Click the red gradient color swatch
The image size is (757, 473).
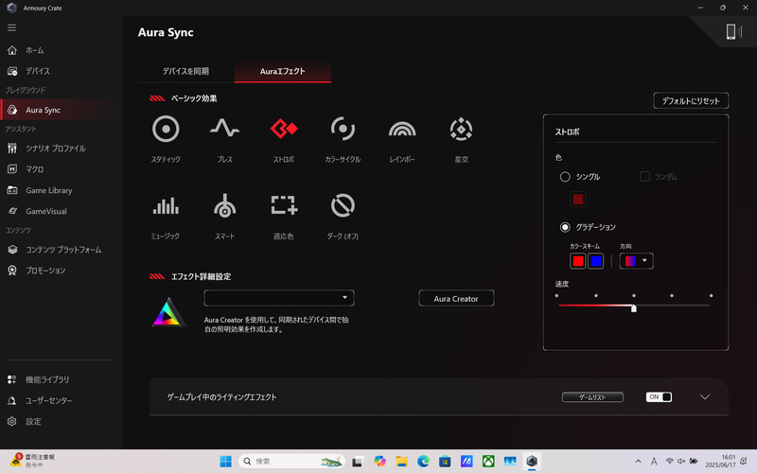tap(578, 261)
